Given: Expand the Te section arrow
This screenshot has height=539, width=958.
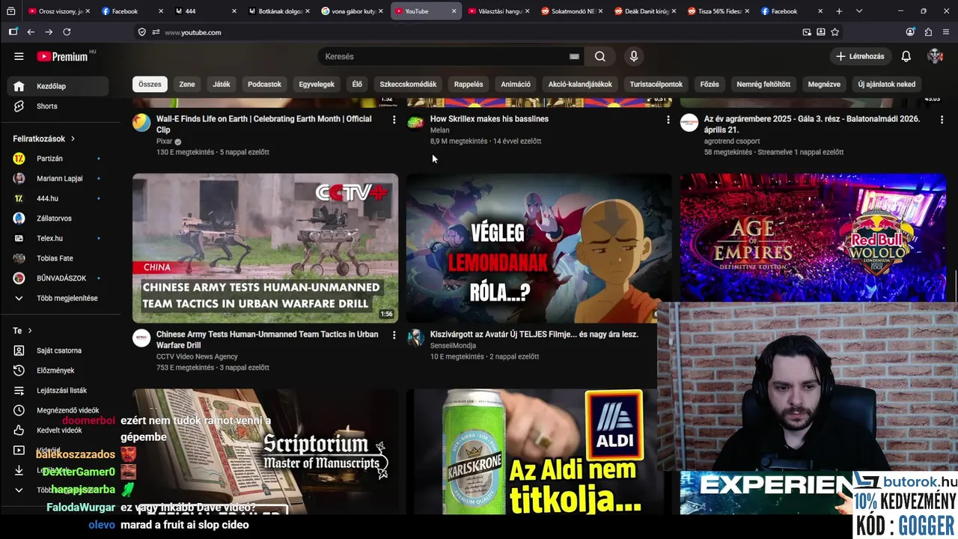Looking at the screenshot, I should tap(30, 330).
